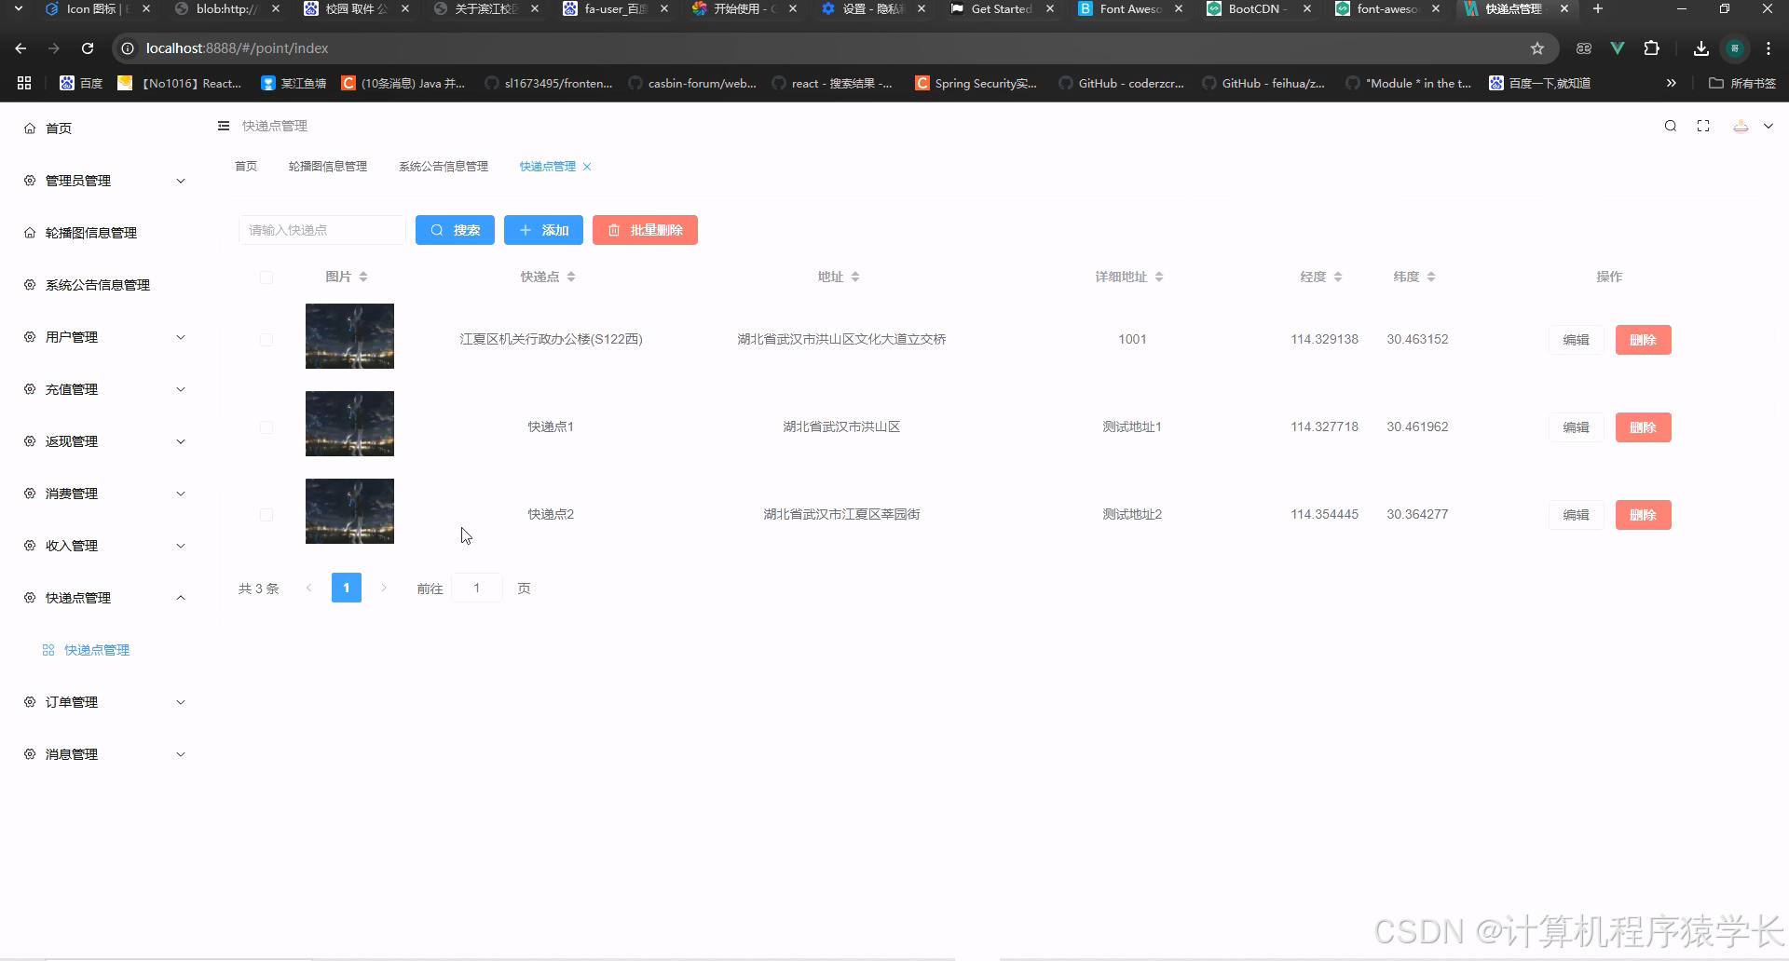Open 所有书签 bookmarks folder
Viewport: 1789px width, 961px height.
[x=1742, y=83]
